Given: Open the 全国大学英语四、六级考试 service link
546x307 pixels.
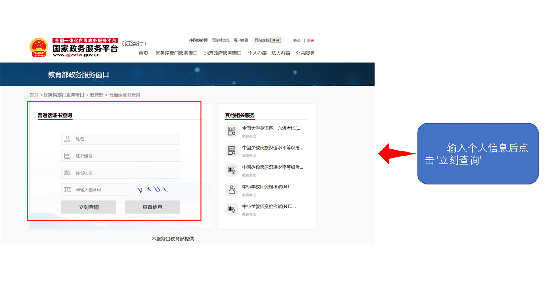Looking at the screenshot, I should (271, 128).
